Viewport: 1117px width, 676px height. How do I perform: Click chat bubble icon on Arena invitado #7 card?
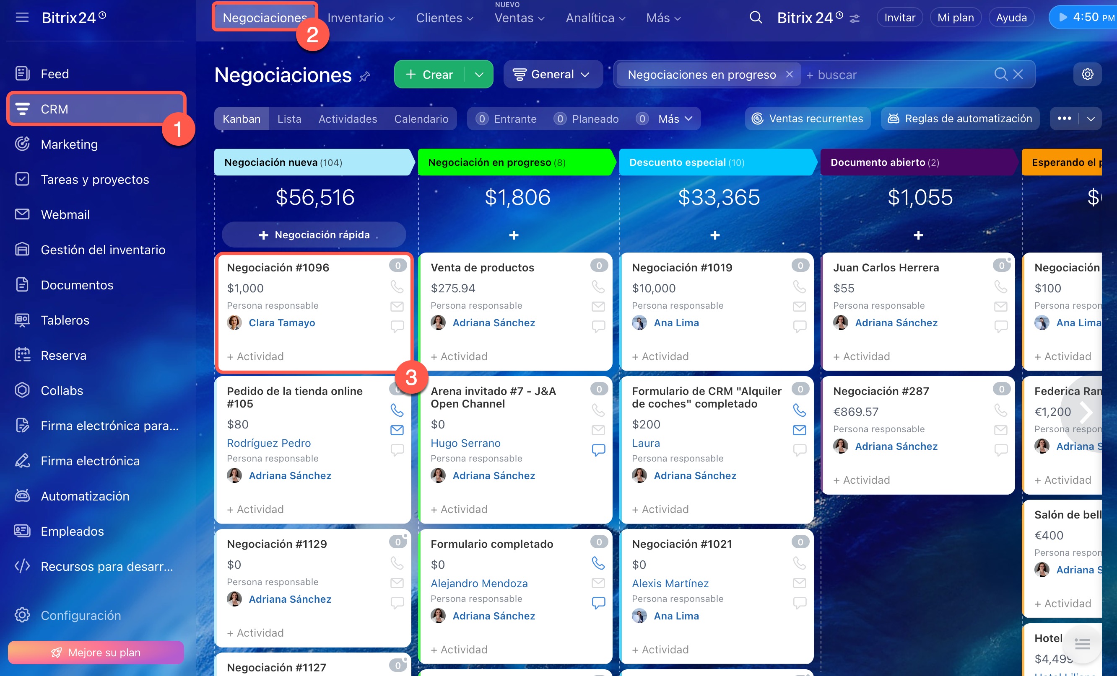tap(598, 449)
